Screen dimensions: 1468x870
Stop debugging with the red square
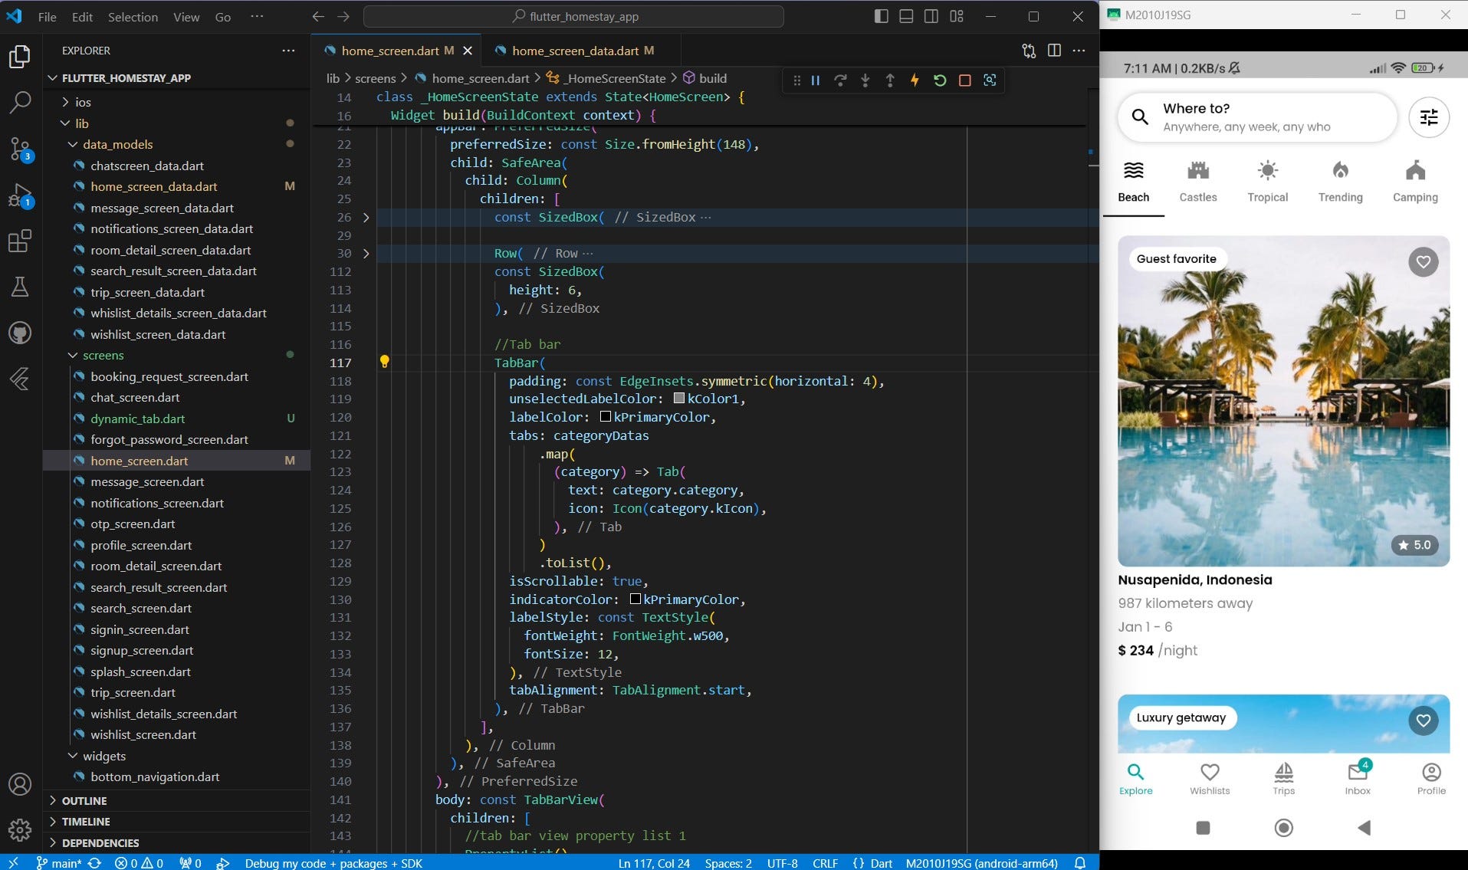pos(965,80)
